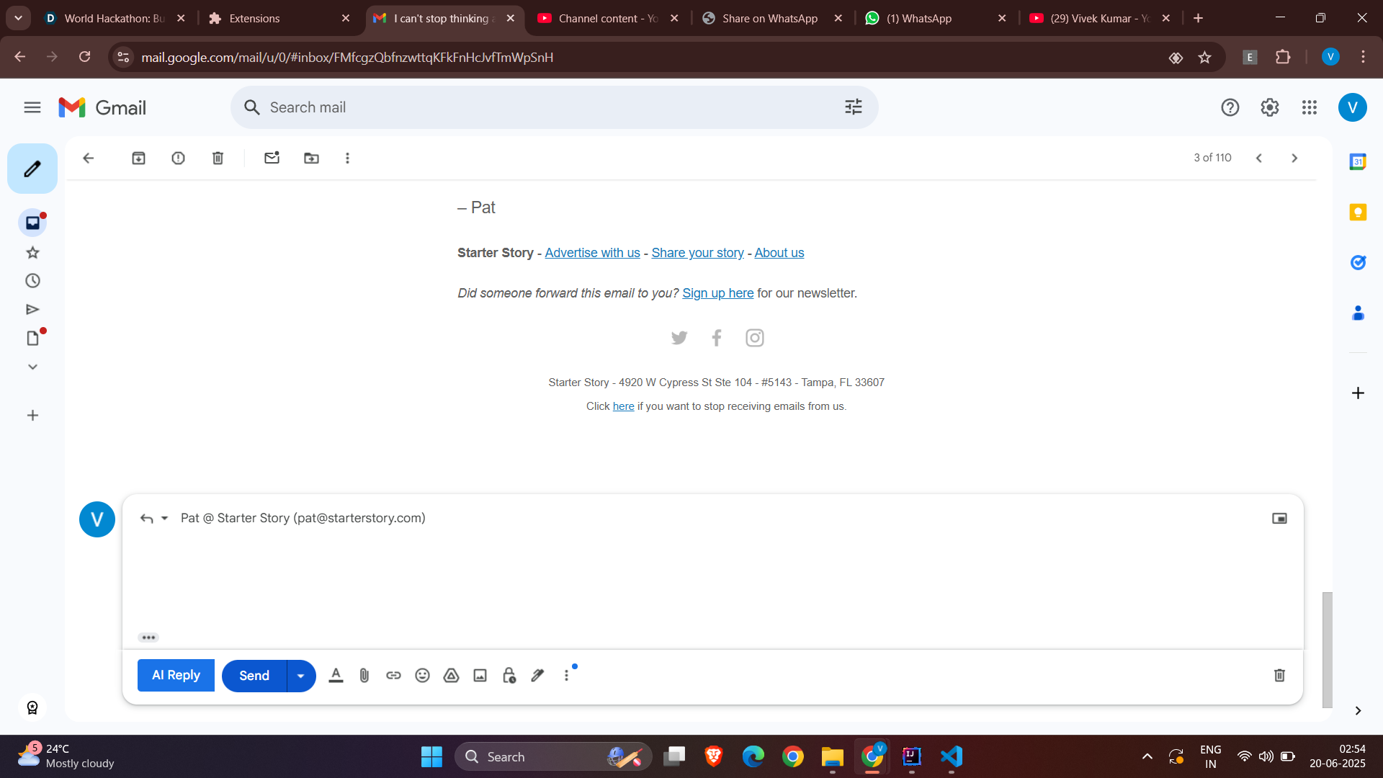Toggle formatting options in reply toolbar
Screen dimensions: 1383x778
336,676
